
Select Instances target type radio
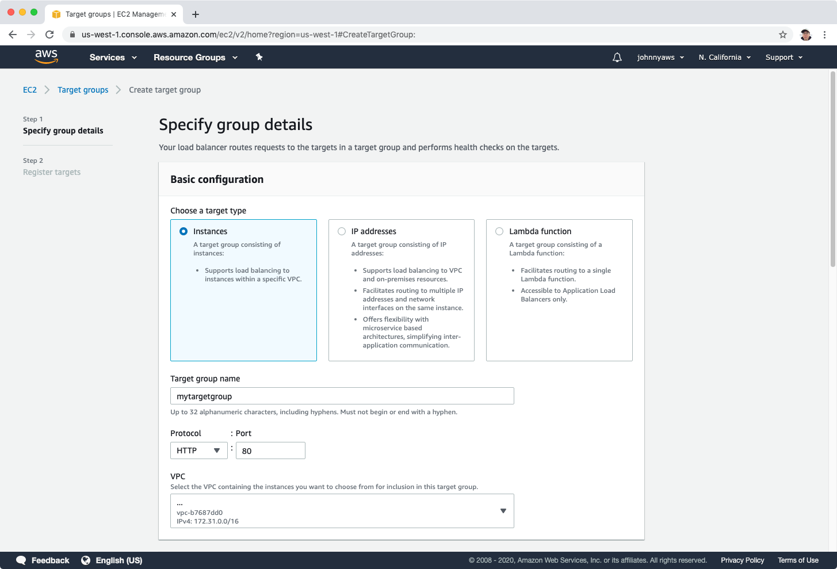pos(184,231)
